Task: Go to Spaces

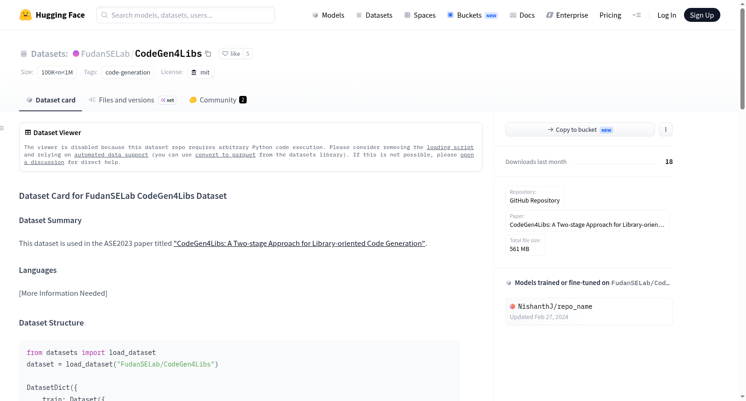Action: point(420,15)
